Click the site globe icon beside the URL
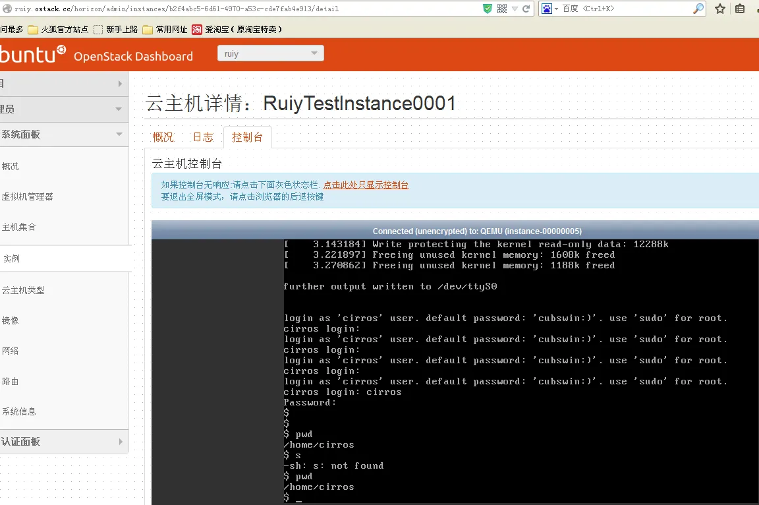Image resolution: width=759 pixels, height=505 pixels. coord(7,9)
